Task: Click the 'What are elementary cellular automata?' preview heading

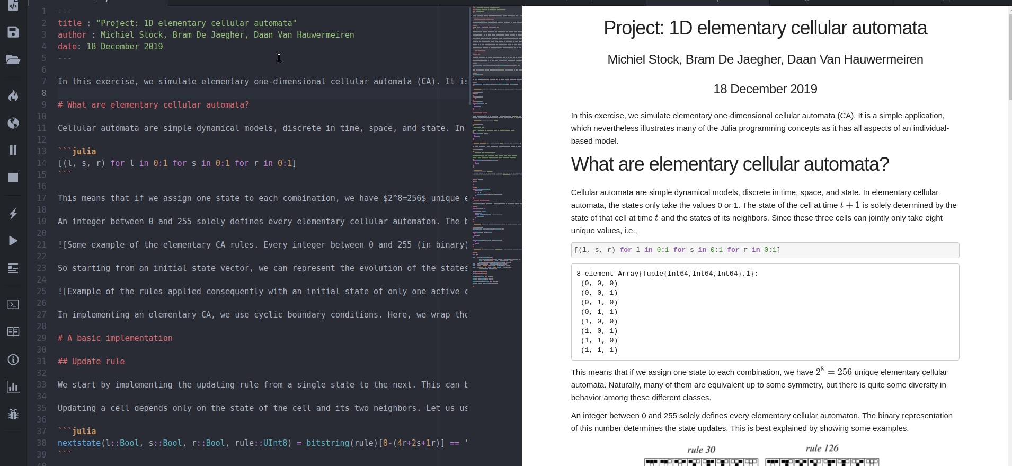Action: pos(730,164)
